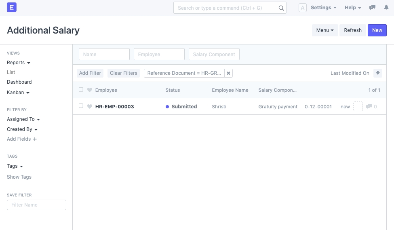Toggle sort order arrow button
This screenshot has width=394, height=230.
pyautogui.click(x=378, y=73)
